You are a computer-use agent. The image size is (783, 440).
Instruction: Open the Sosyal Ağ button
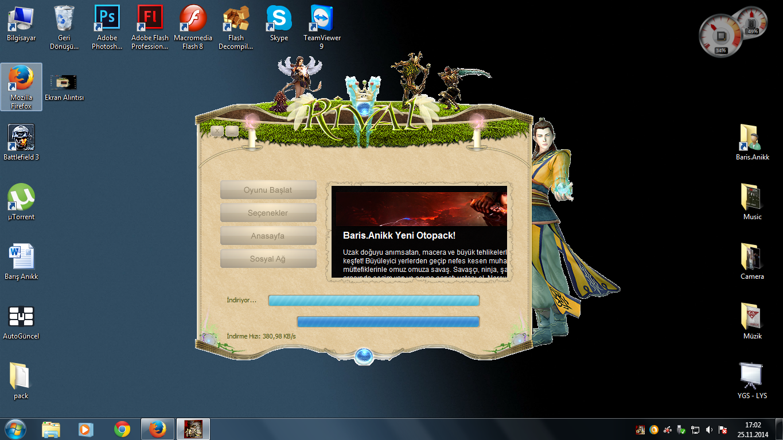coord(268,259)
